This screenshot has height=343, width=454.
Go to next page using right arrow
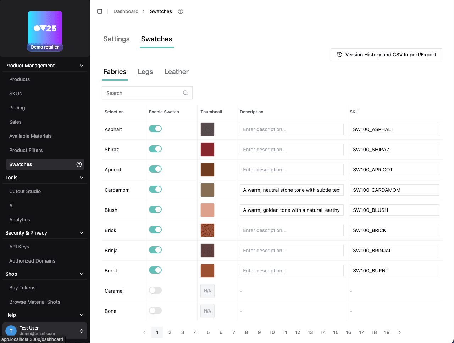pyautogui.click(x=400, y=332)
